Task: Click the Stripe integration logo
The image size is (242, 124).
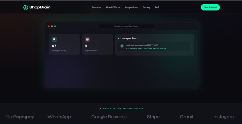Action: (x=153, y=117)
